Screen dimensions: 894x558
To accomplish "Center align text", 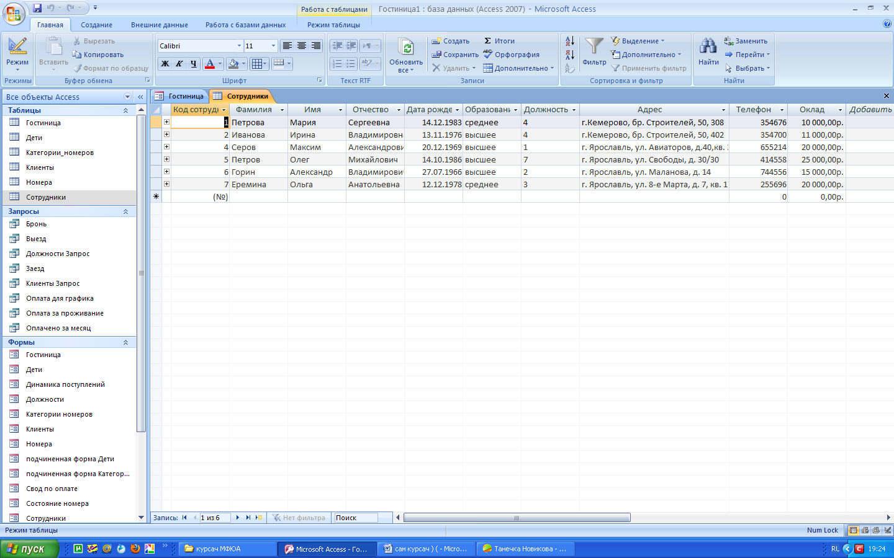I will 301,46.
